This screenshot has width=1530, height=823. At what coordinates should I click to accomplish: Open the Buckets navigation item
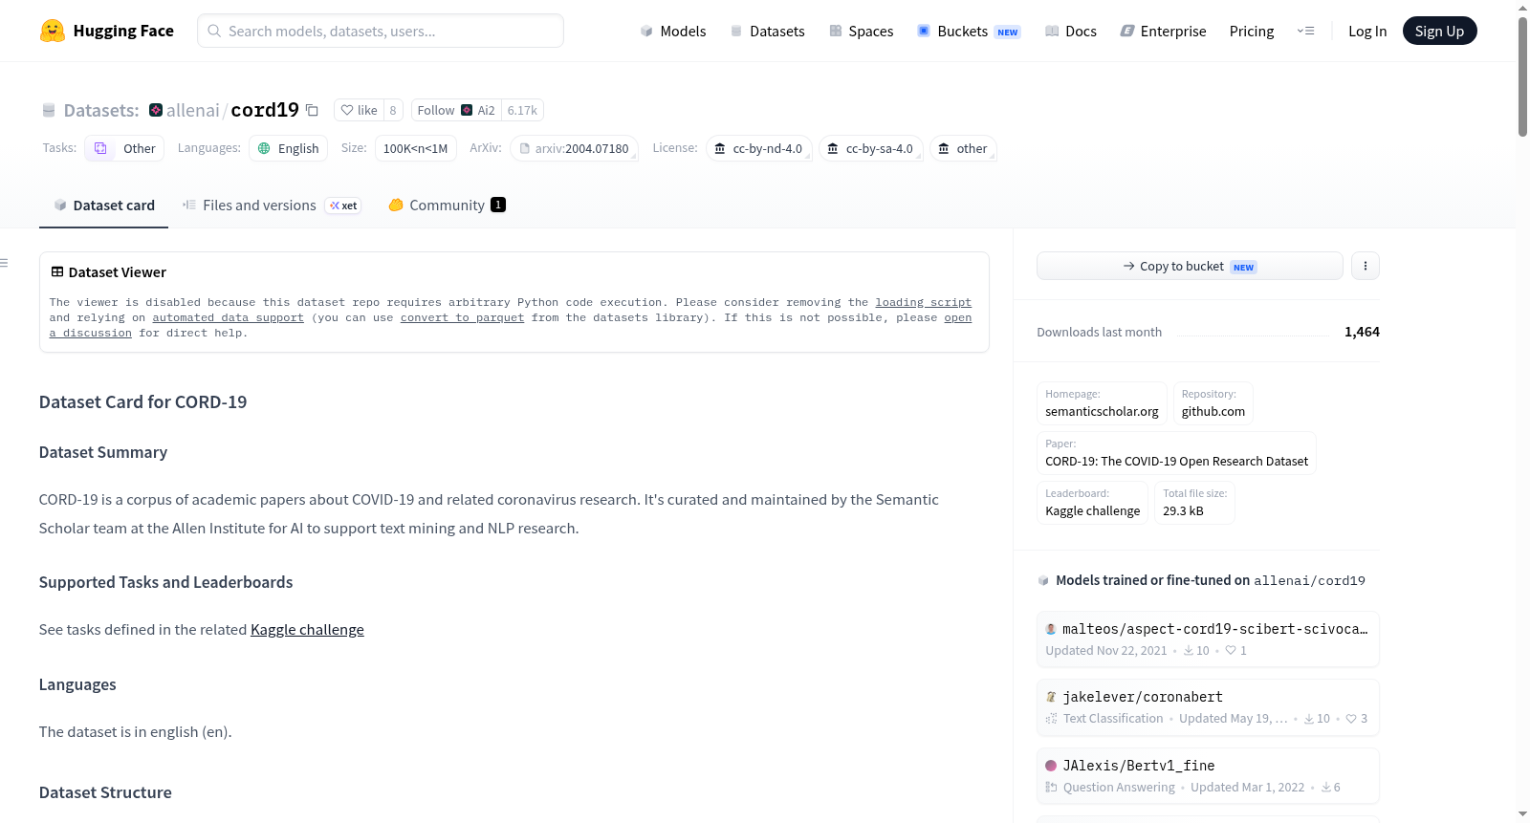(x=969, y=31)
